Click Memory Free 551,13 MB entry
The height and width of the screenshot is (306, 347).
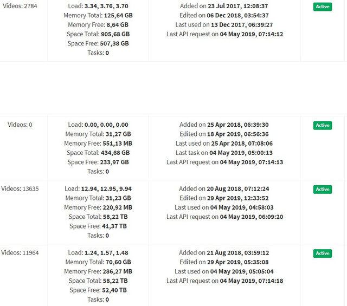click(x=98, y=144)
